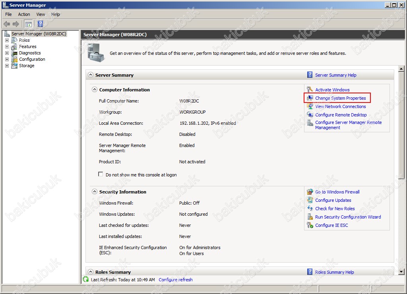Select the Roles label in the tree
Screen dimensions: 407x294
(x=24, y=40)
